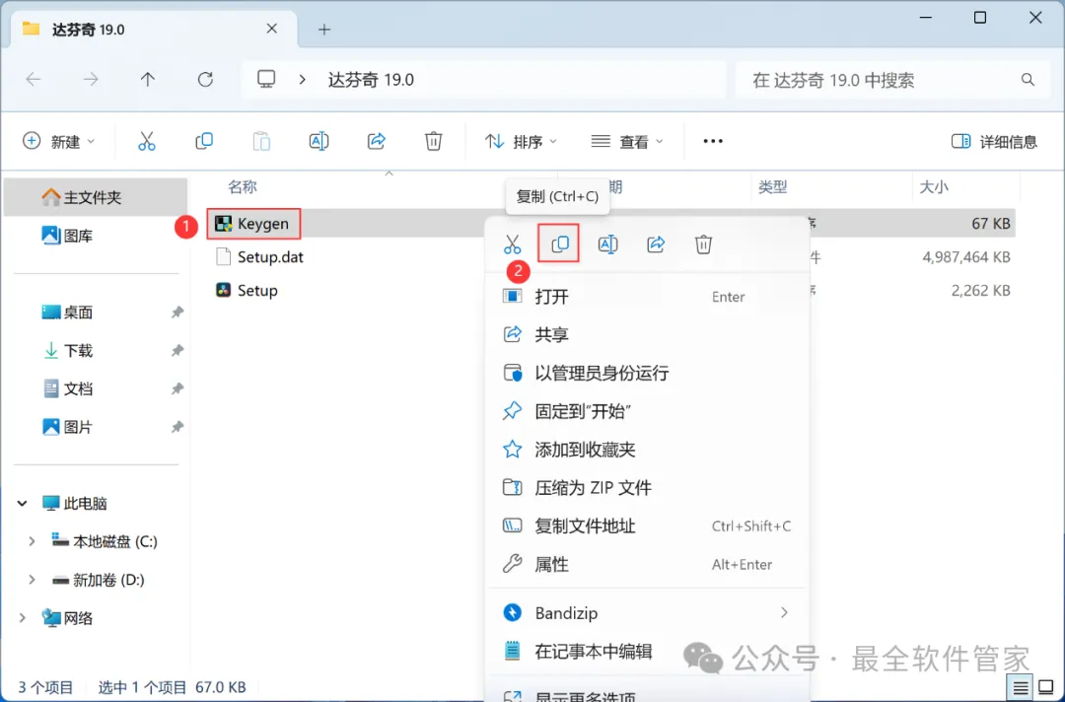Click the Share icon in the toolbar

tap(377, 141)
